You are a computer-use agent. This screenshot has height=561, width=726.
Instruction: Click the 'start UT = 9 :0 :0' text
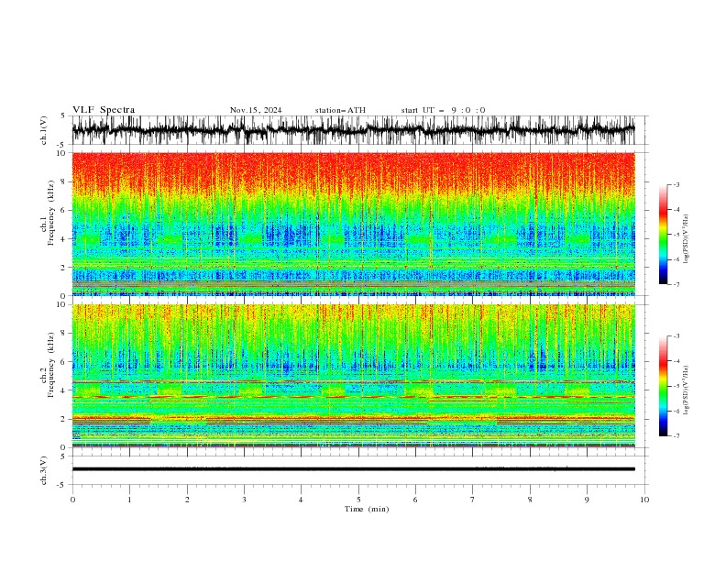coord(443,110)
